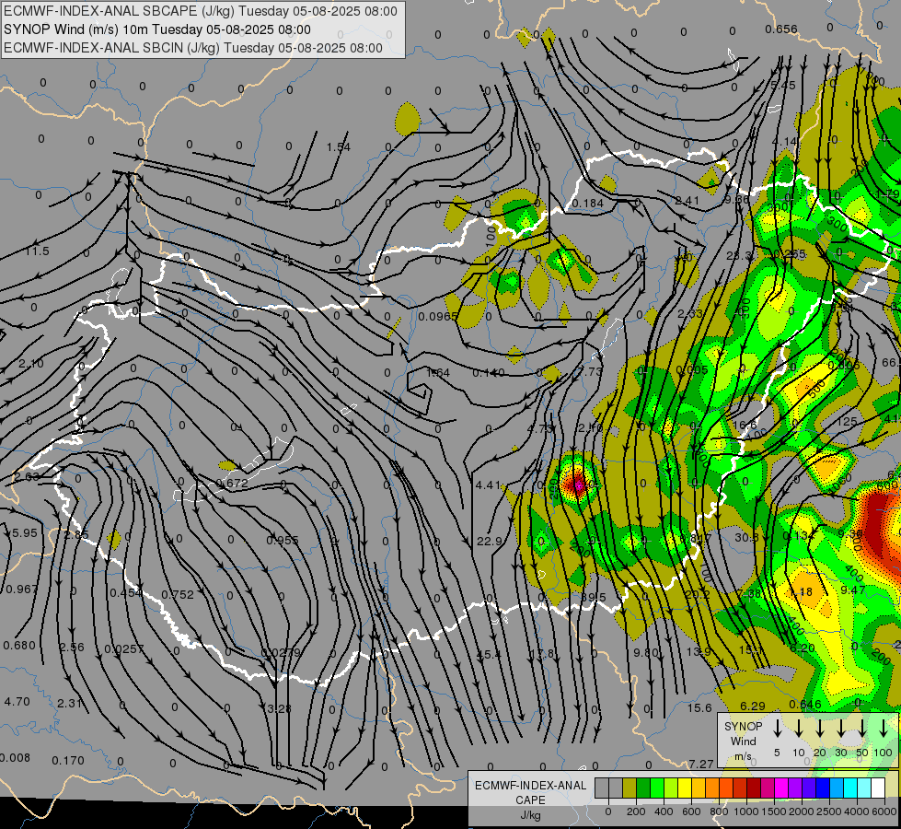Click the map value 16.6

[x=745, y=425]
